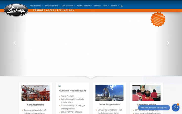Open the Contact nav menu
This screenshot has height=114, width=182.
(x=115, y=6)
